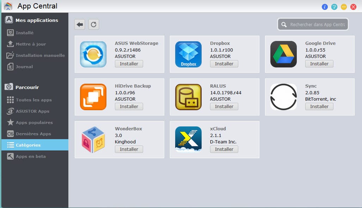Screen dimensions: 362x208
Task: Click the Toutes les apps grid icon
Action: tap(10, 100)
